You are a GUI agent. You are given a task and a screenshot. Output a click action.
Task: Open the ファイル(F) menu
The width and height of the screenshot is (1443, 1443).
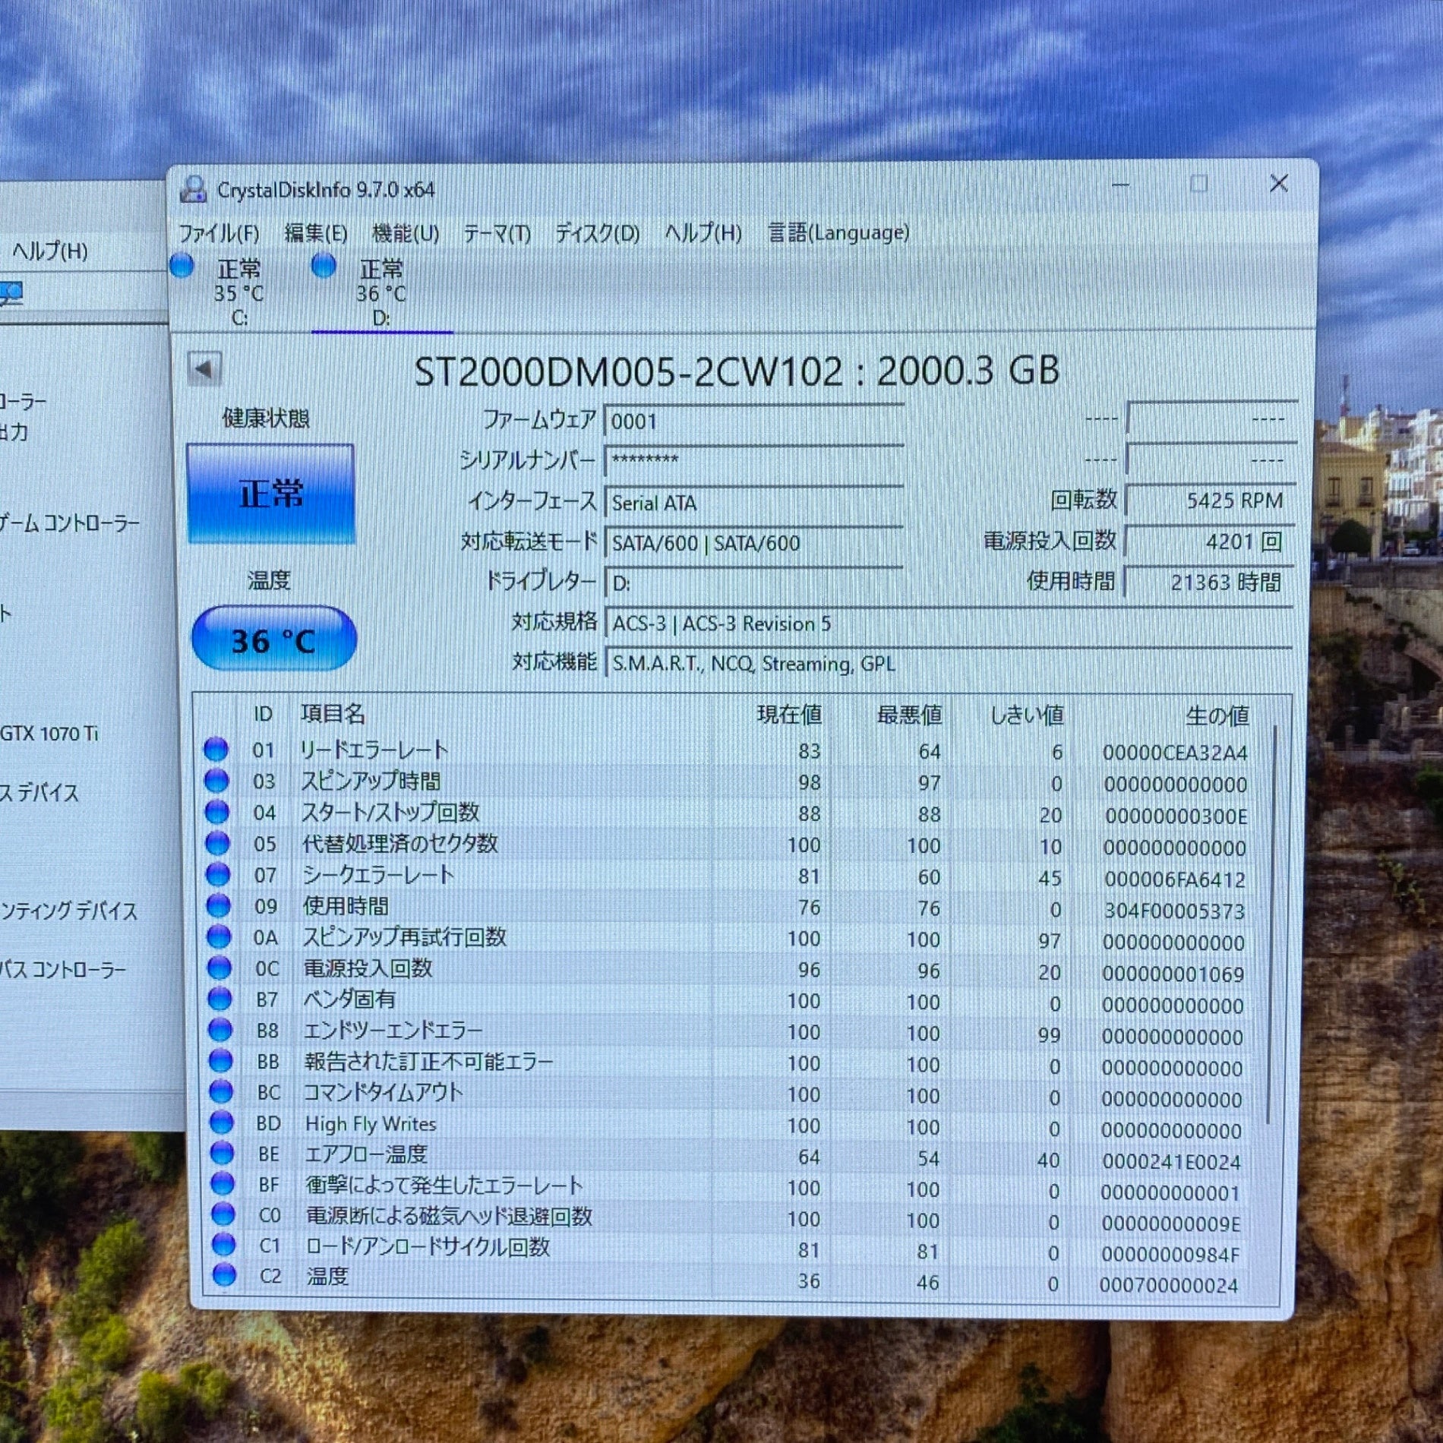(x=219, y=233)
